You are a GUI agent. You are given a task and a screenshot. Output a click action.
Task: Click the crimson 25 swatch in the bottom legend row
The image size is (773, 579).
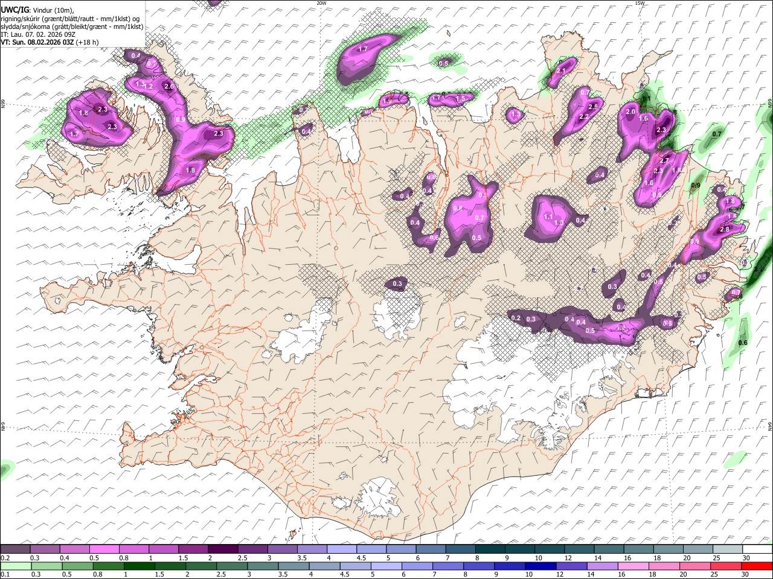click(727, 566)
